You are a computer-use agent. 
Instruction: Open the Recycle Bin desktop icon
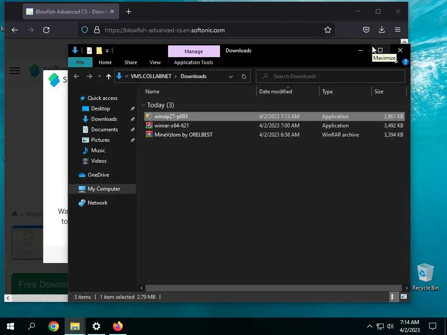(x=425, y=277)
